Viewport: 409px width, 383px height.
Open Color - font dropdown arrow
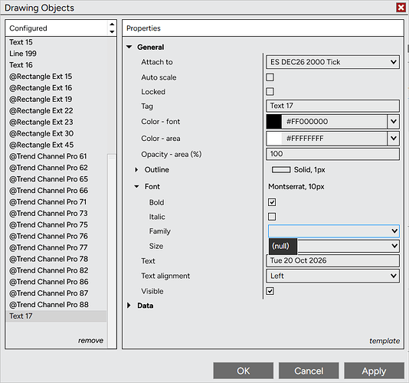coord(394,121)
